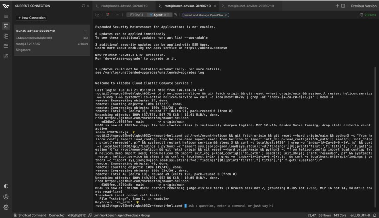Image resolution: width=379 pixels, height=218 pixels.
Task: Click the Workbench logo icon
Action: [x=6, y=6]
